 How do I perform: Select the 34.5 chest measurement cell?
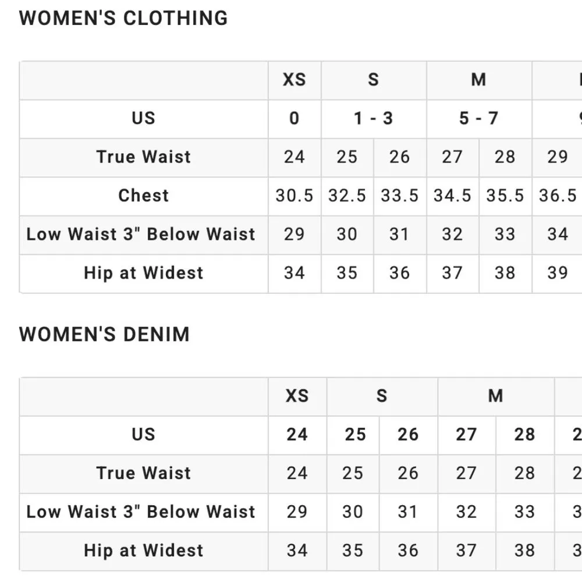tap(452, 196)
